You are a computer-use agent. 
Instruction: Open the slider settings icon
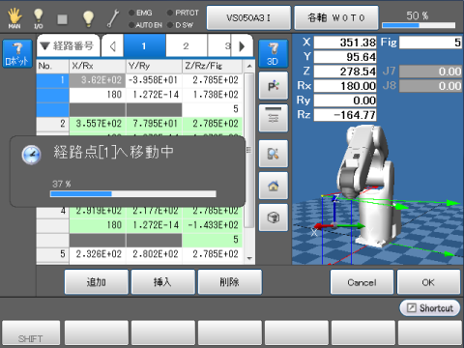(274, 118)
